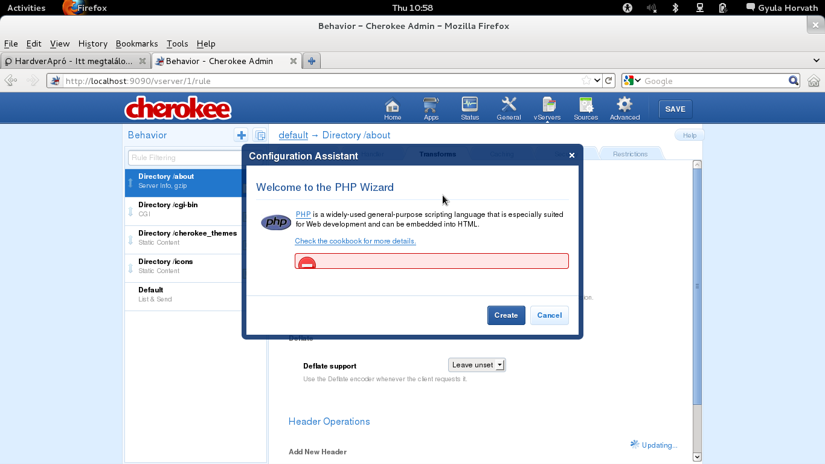Open Firefox home page icon
This screenshot has height=464, width=825.
pos(814,80)
